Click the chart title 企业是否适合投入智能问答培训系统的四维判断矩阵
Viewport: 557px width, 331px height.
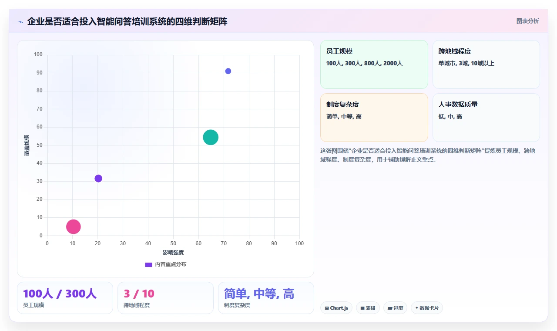(x=127, y=21)
